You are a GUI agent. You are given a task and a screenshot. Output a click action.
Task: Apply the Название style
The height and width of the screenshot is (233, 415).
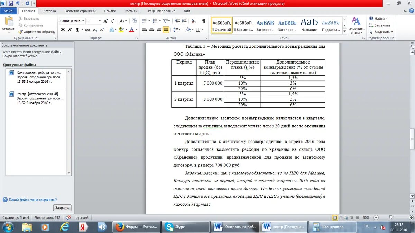point(309,25)
